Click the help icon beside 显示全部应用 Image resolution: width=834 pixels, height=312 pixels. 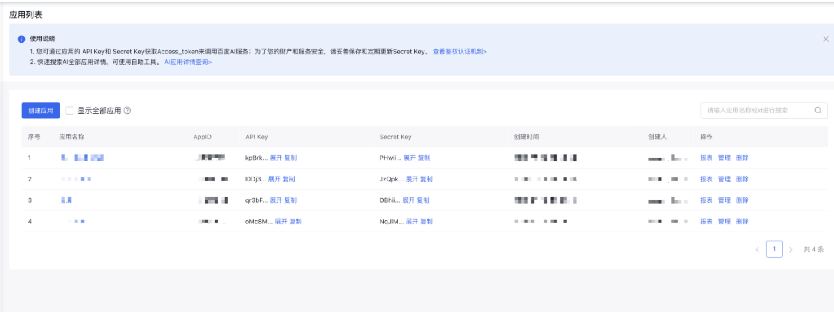[127, 111]
